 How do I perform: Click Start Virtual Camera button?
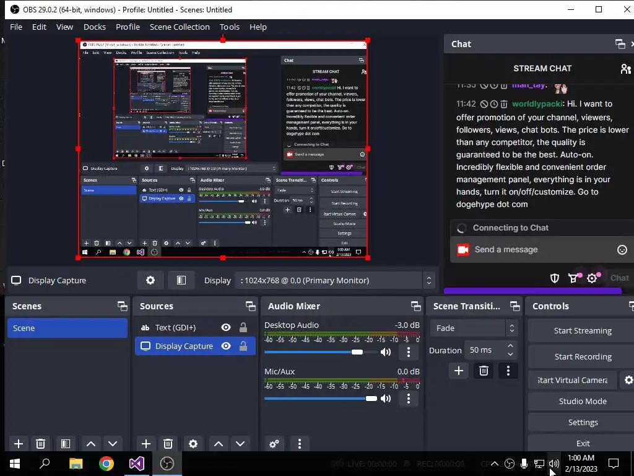pos(573,380)
